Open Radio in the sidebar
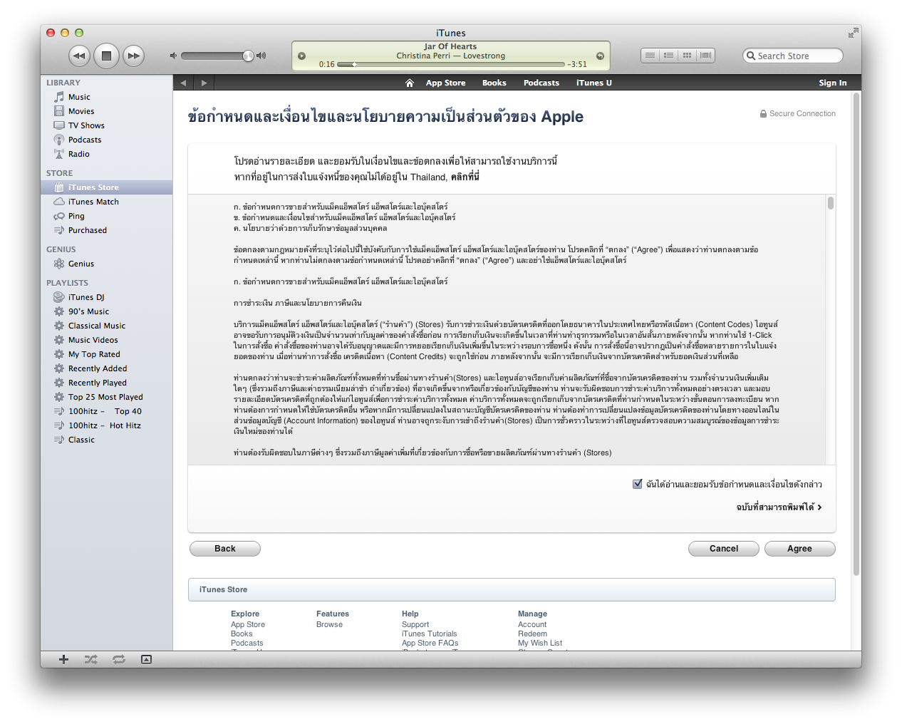The image size is (902, 724). pos(107,154)
